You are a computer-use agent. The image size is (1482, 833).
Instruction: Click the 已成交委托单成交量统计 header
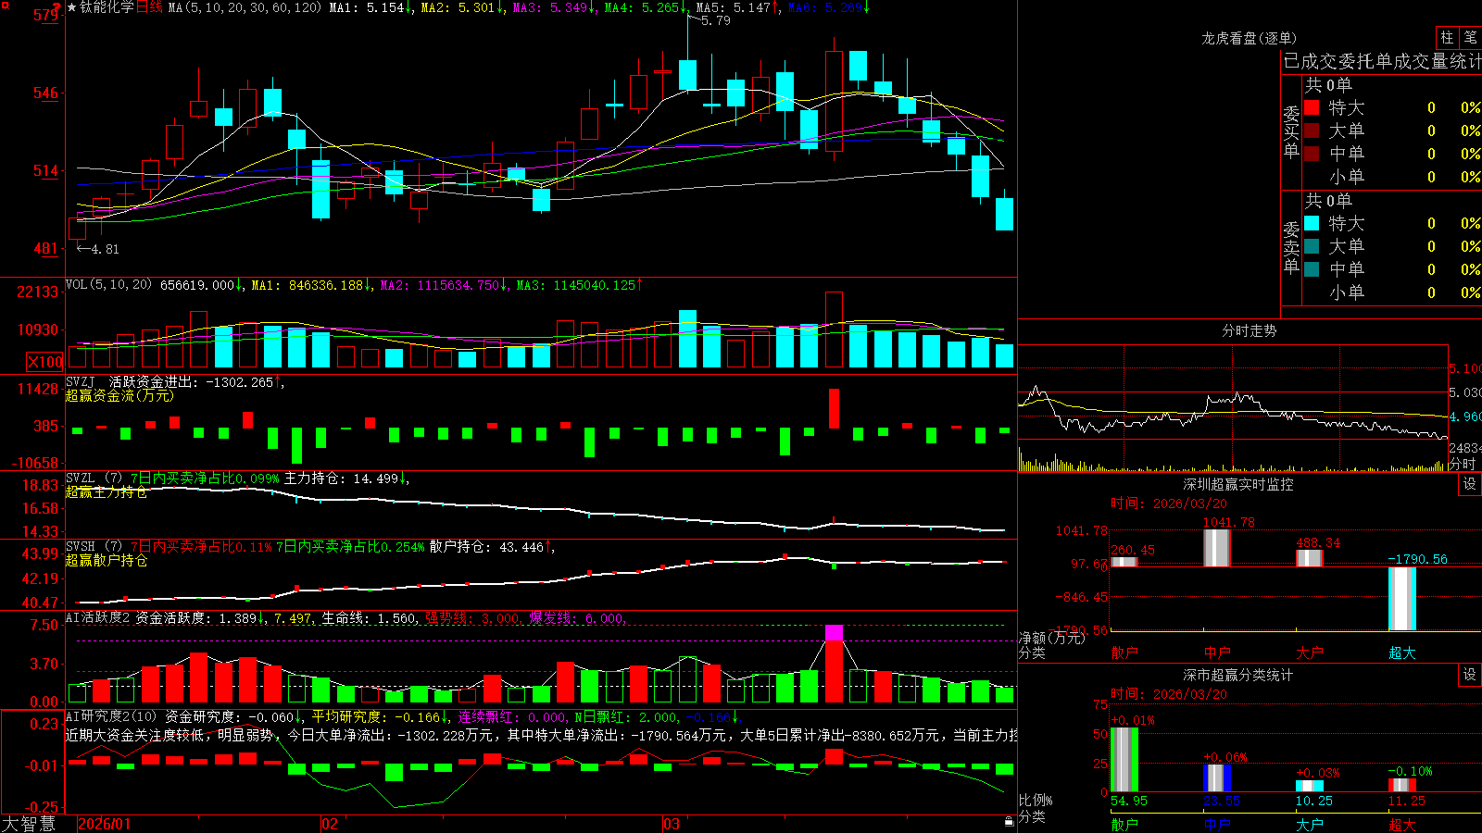[1382, 61]
